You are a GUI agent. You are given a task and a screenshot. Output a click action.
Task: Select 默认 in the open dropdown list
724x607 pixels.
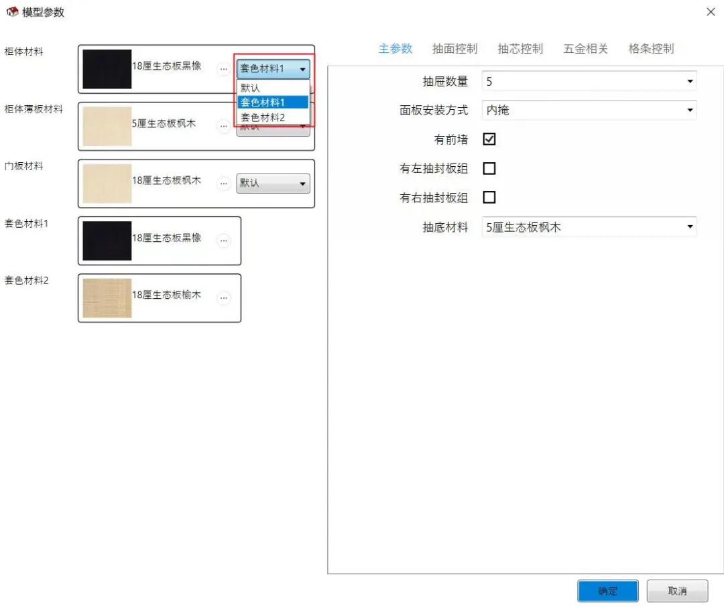(249, 87)
